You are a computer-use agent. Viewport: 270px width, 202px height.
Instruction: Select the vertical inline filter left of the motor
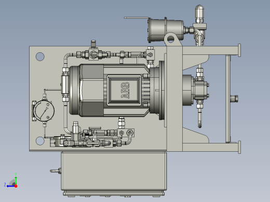(x=65, y=84)
